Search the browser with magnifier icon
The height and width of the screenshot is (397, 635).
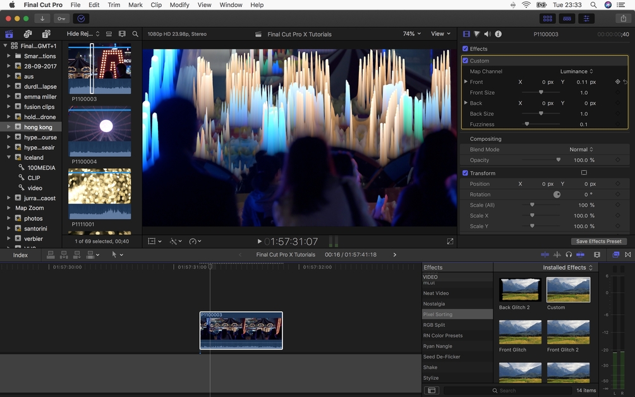[135, 34]
